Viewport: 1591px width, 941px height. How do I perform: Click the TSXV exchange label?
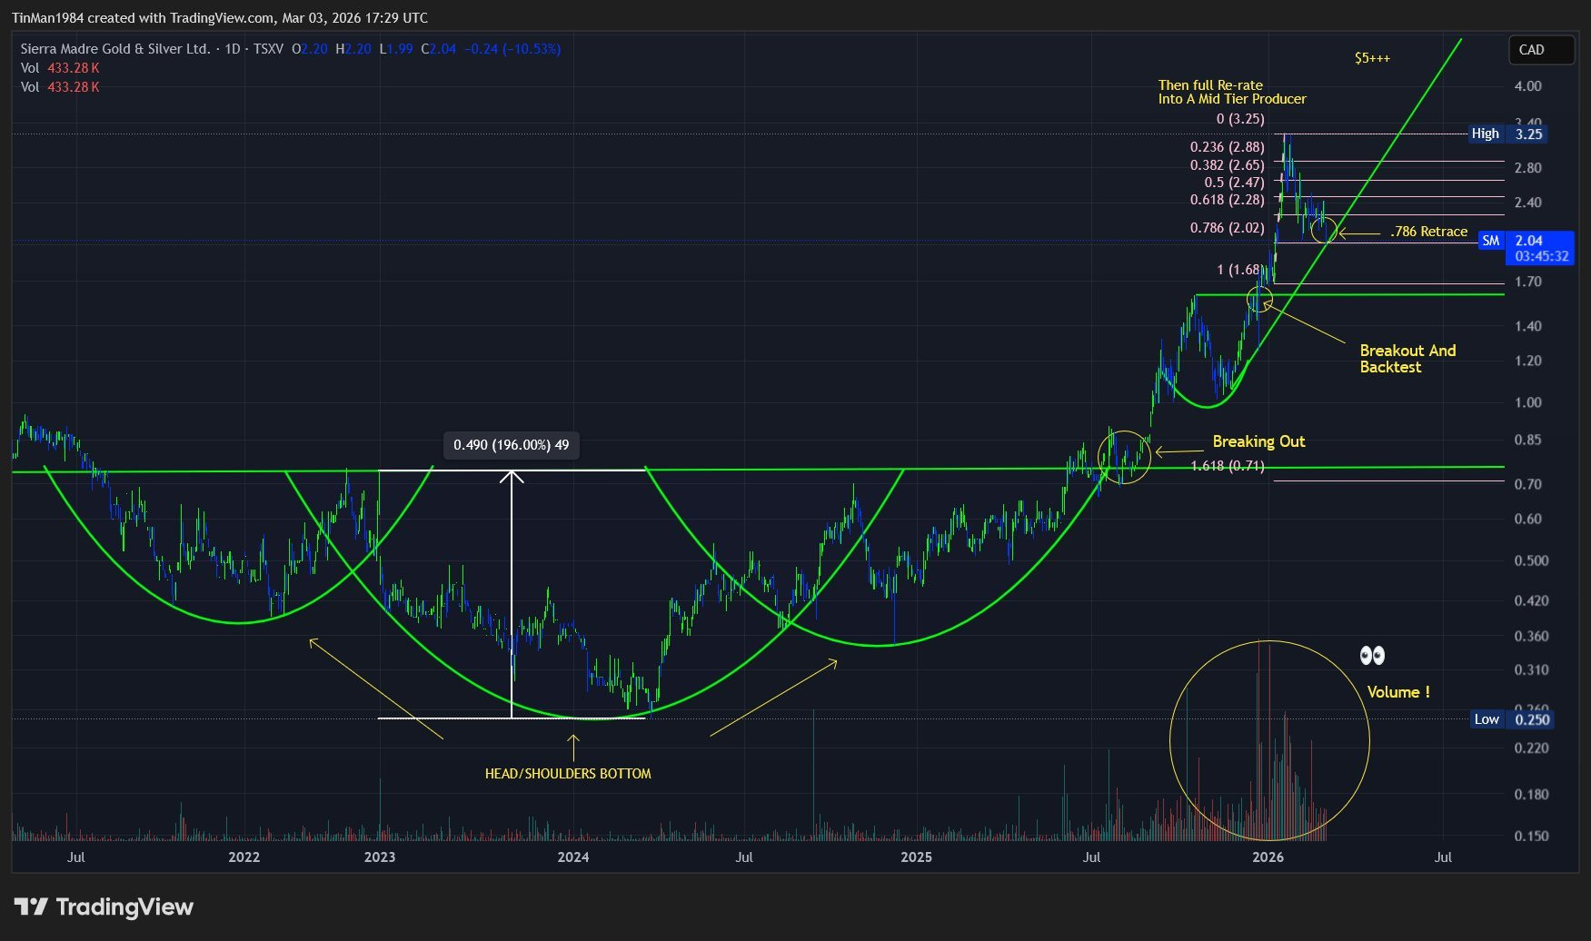(x=268, y=49)
